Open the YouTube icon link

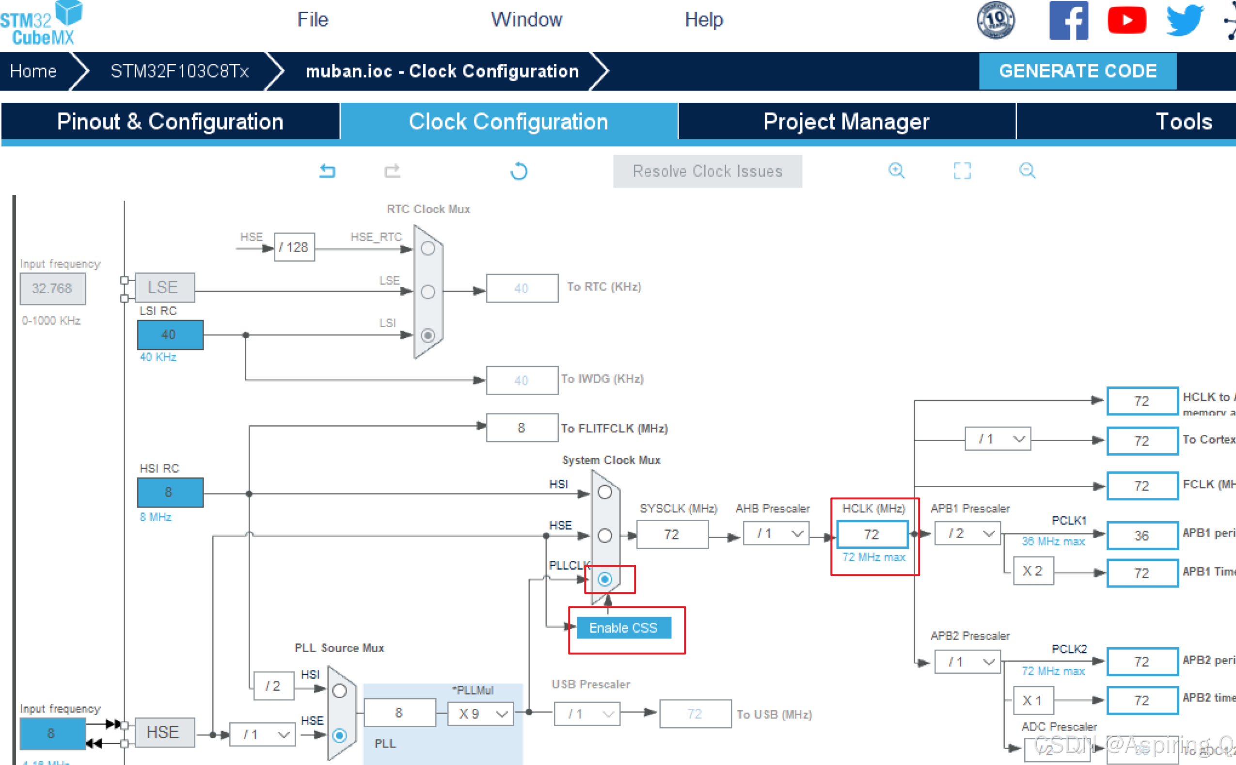point(1126,20)
